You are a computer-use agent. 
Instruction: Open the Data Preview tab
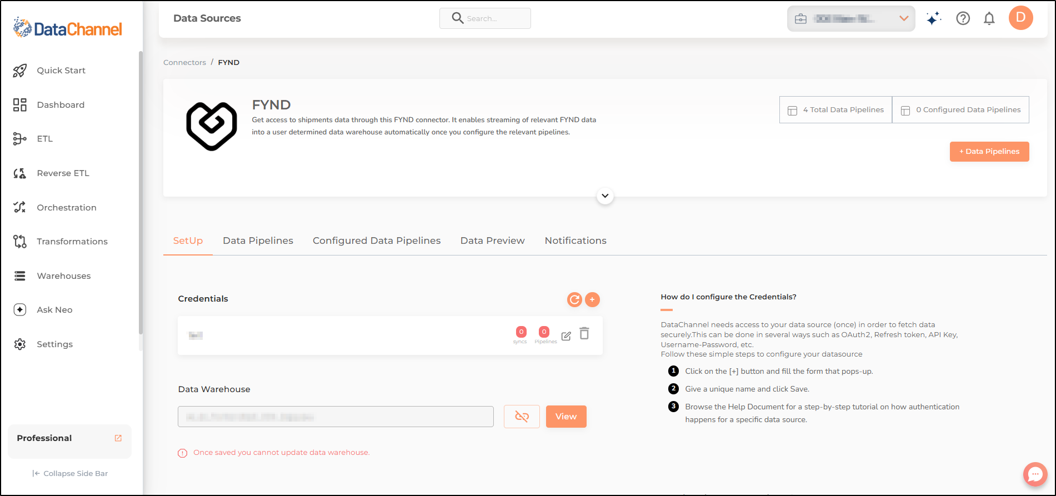click(493, 241)
